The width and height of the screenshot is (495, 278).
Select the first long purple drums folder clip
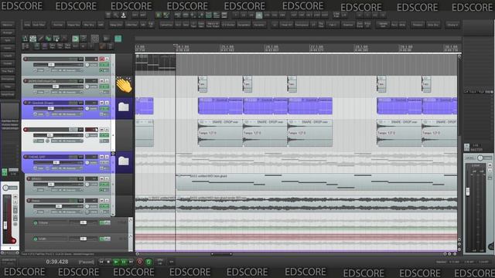pyautogui.click(x=220, y=106)
